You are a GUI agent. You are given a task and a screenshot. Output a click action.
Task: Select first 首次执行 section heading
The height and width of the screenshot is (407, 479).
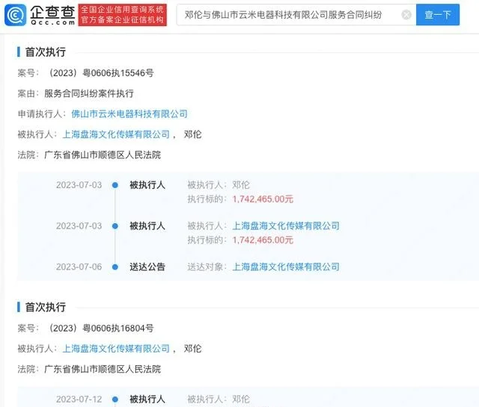pos(46,52)
